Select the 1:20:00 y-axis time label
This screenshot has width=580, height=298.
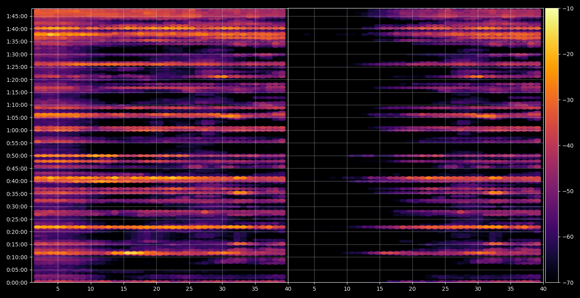point(17,79)
